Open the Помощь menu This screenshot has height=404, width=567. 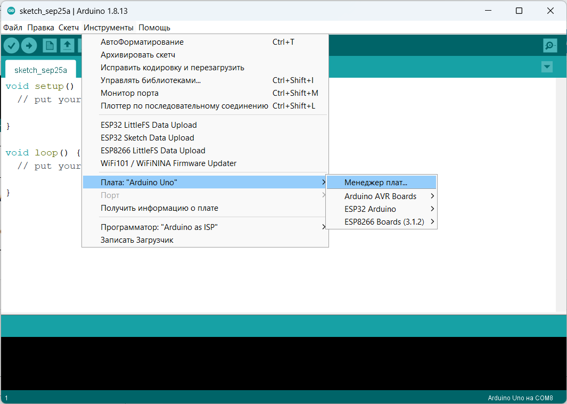154,28
